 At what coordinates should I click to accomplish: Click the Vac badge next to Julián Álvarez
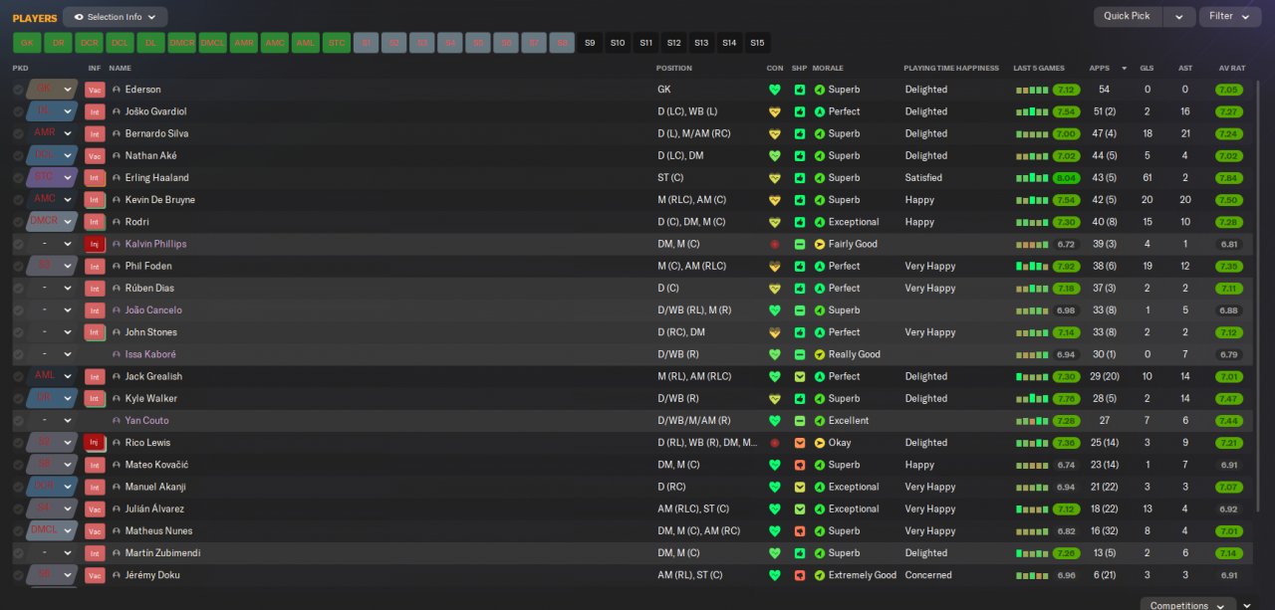click(x=95, y=508)
